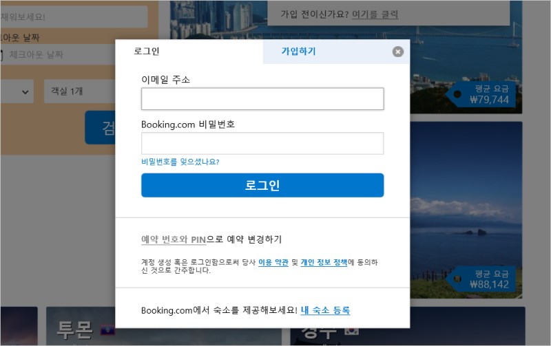Open the 이용 약관 link
The height and width of the screenshot is (346, 551).
point(273,262)
